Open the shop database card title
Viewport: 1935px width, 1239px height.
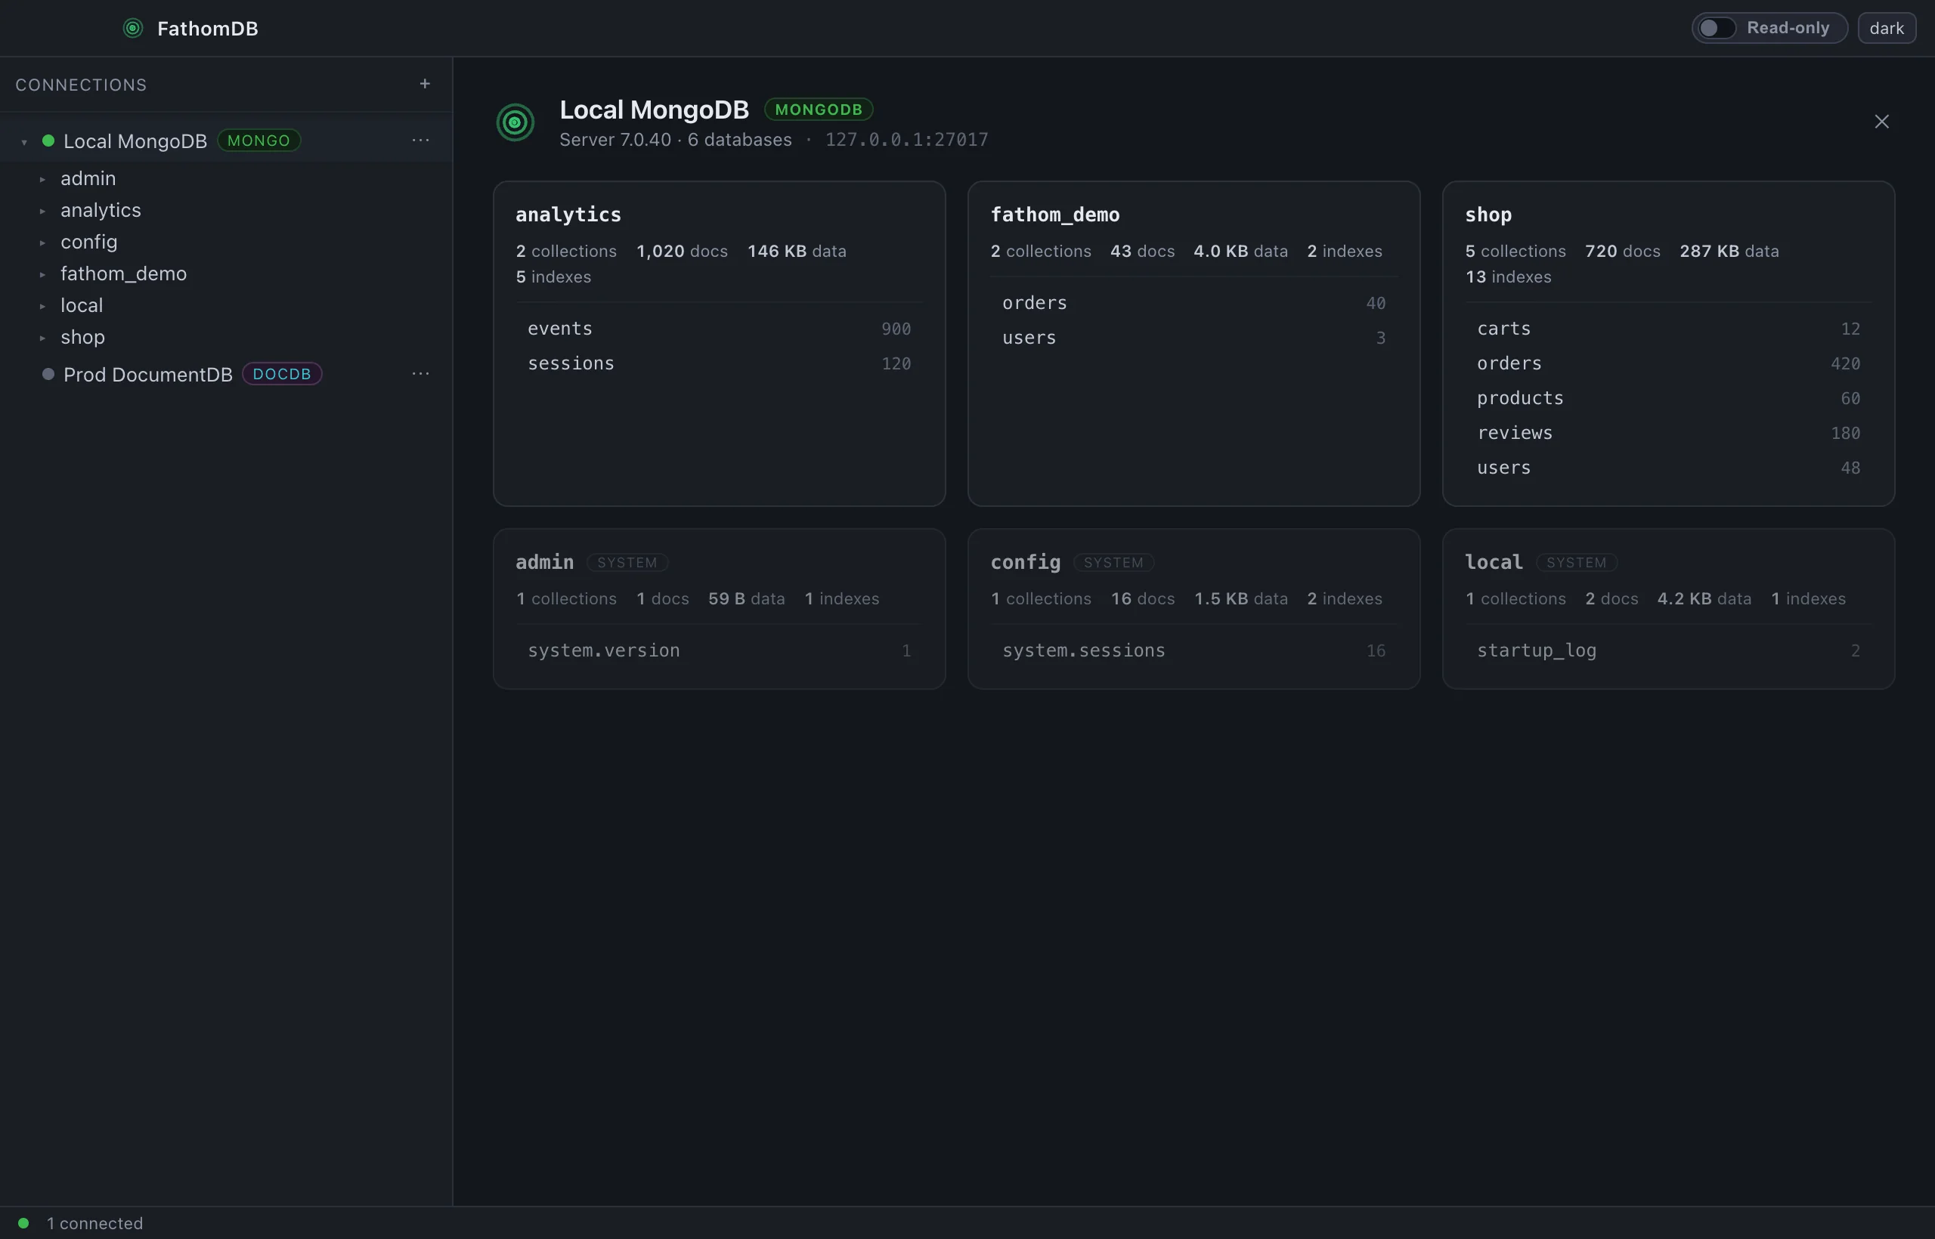pos(1488,215)
